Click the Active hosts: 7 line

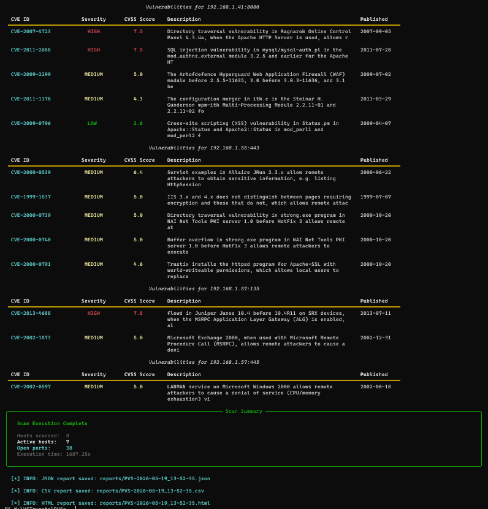[x=43, y=442]
